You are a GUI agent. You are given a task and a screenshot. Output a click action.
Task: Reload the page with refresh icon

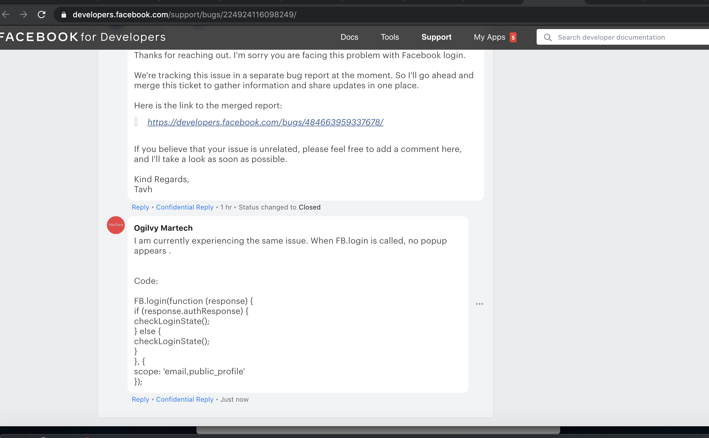[x=41, y=15]
